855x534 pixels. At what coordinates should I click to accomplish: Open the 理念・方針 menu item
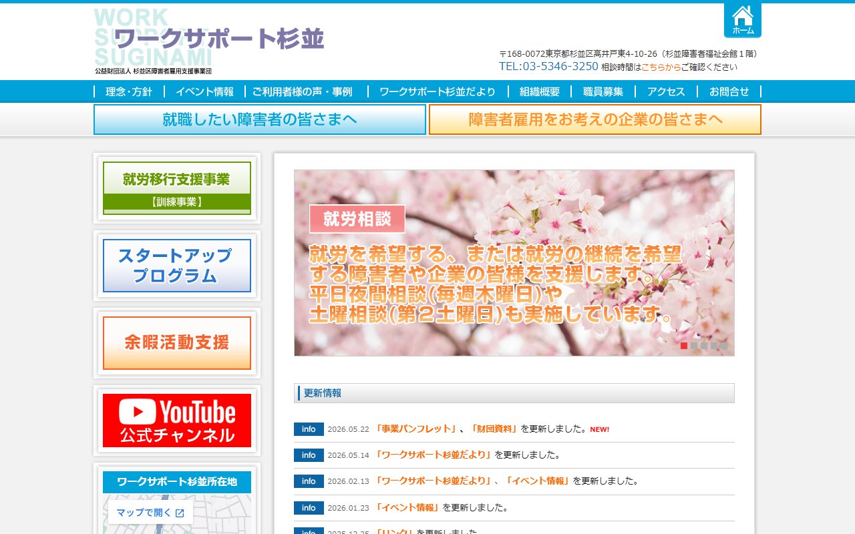click(129, 91)
